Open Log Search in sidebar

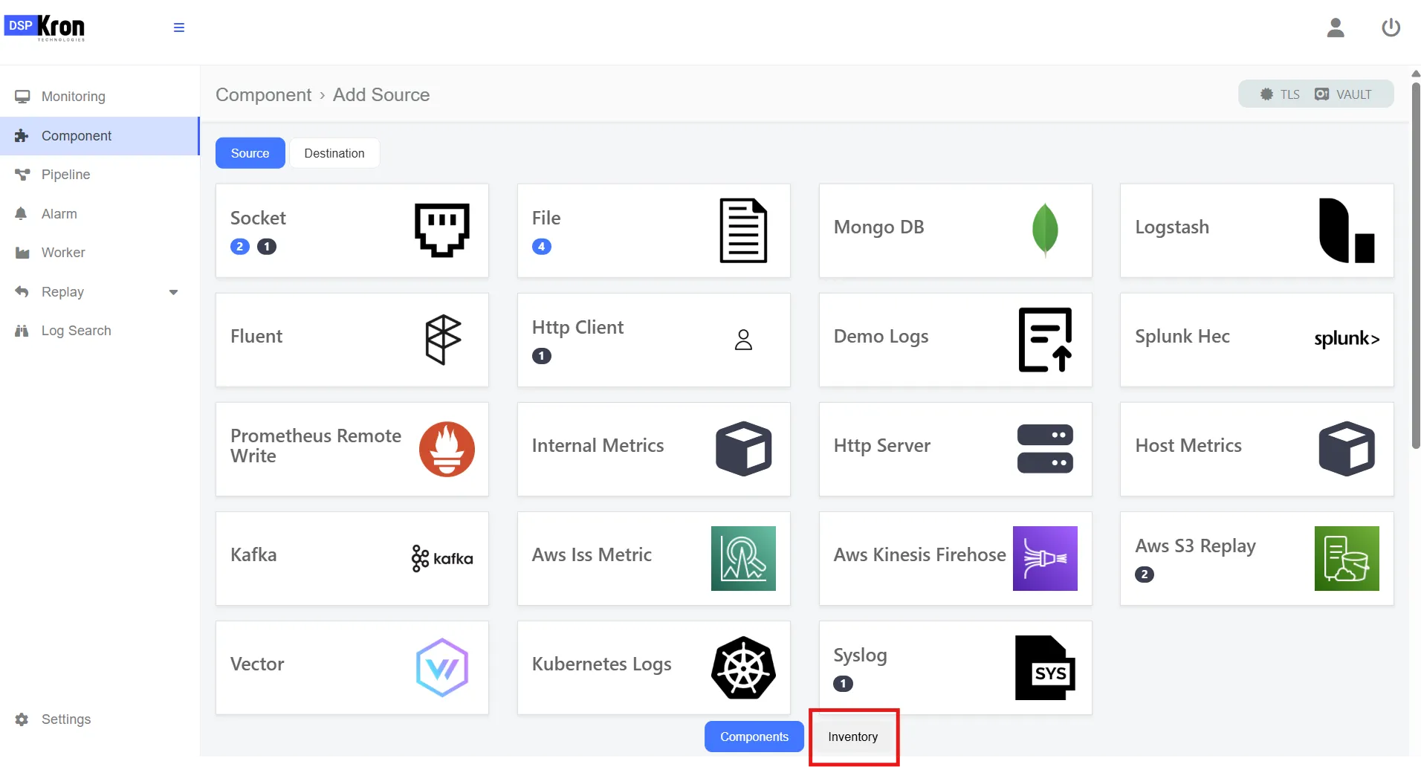click(100, 331)
